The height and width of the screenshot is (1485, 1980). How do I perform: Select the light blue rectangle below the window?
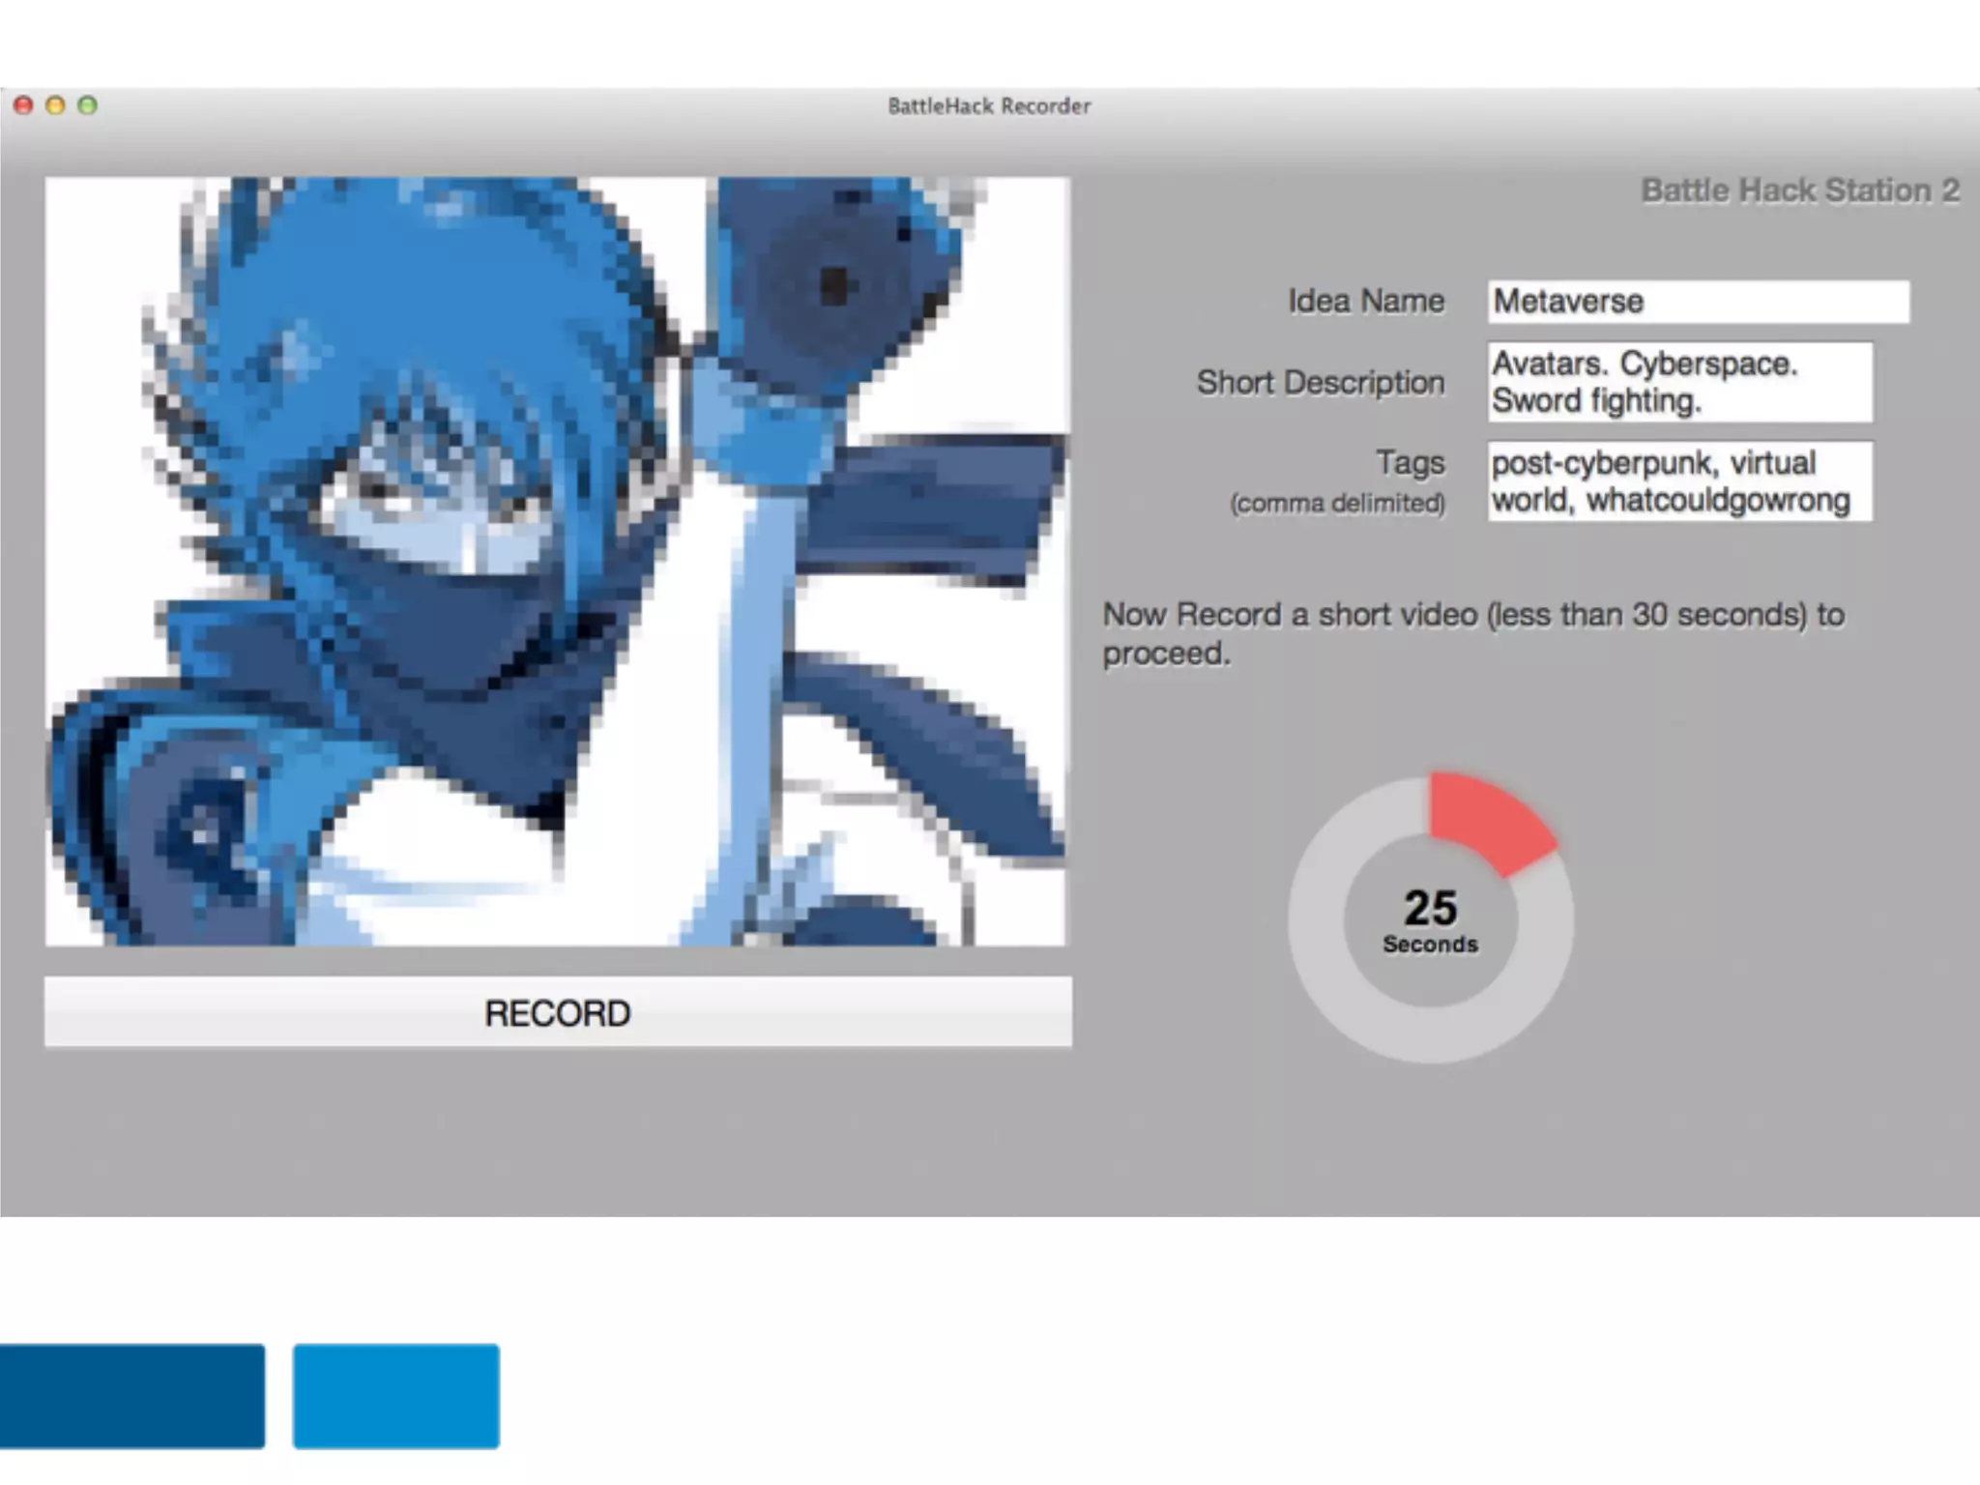click(x=396, y=1395)
